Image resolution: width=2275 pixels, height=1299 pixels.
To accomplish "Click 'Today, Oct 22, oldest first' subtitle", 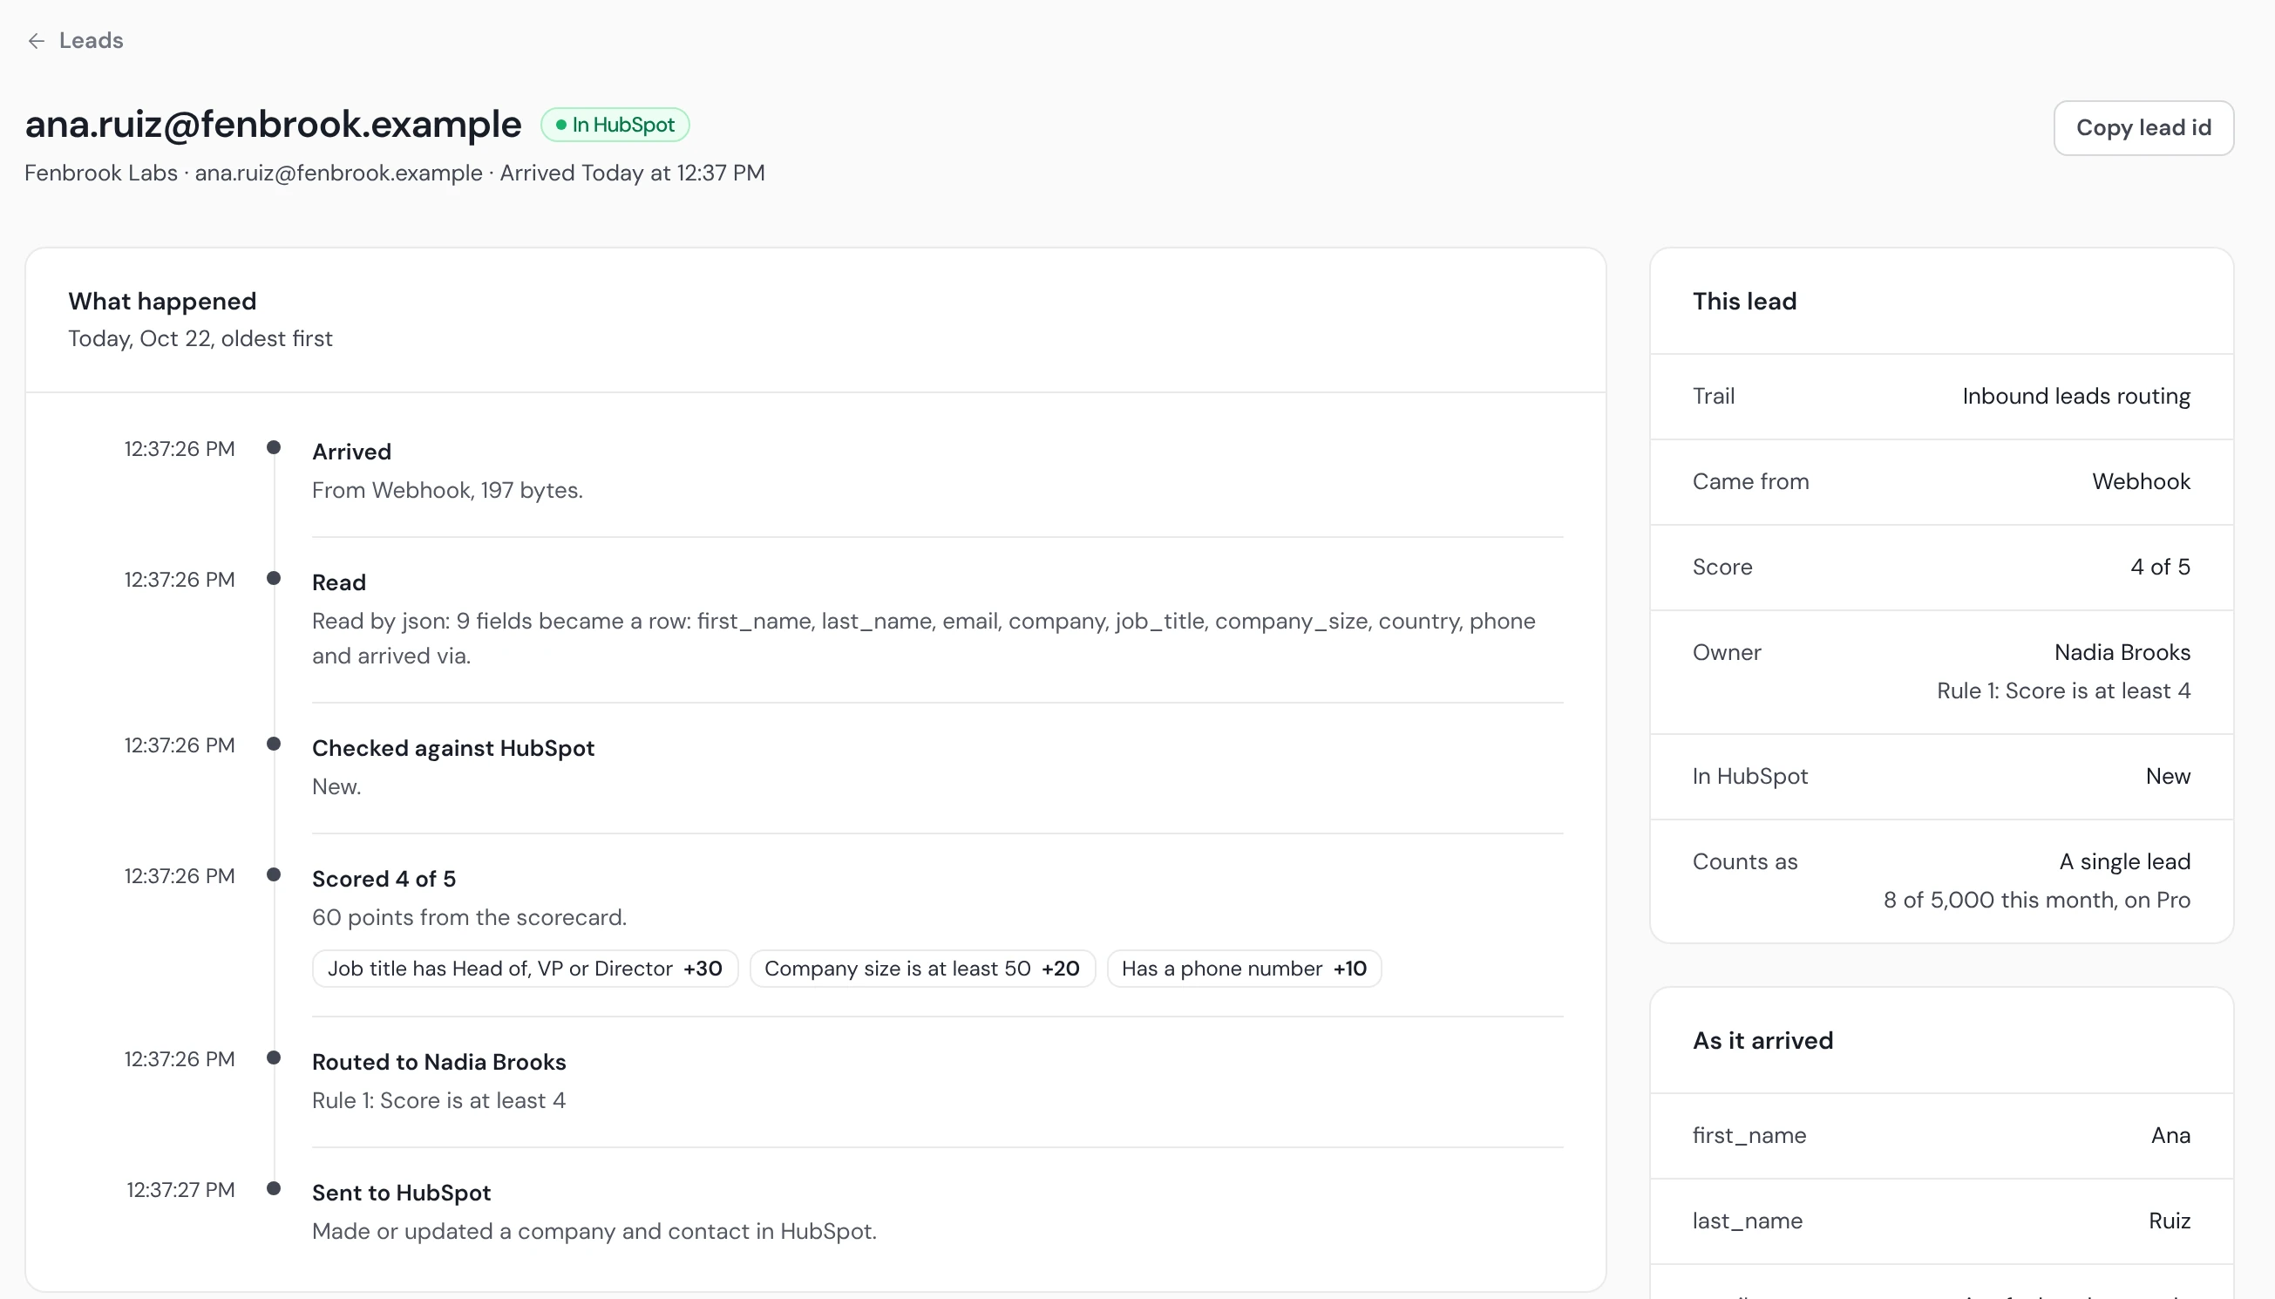I will (x=200, y=339).
